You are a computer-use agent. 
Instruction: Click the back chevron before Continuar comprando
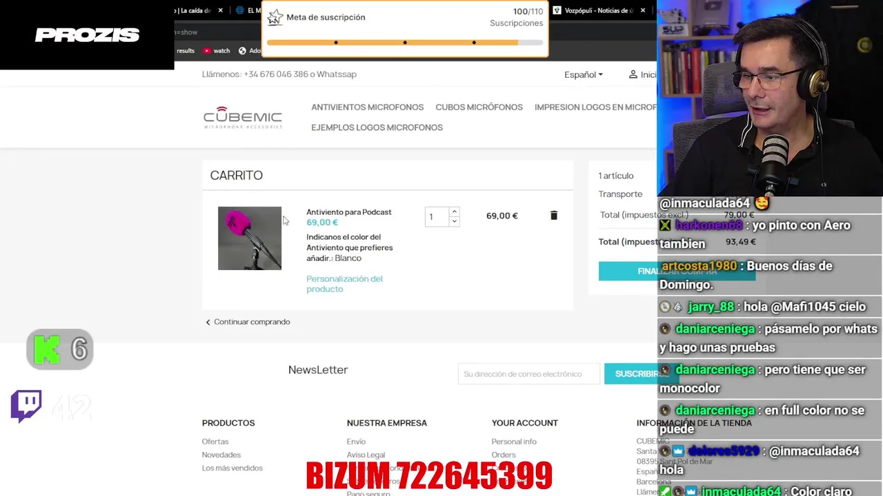tap(208, 322)
